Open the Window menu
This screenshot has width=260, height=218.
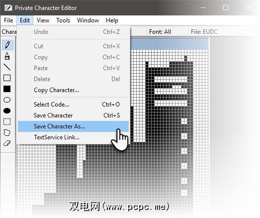[x=88, y=20]
